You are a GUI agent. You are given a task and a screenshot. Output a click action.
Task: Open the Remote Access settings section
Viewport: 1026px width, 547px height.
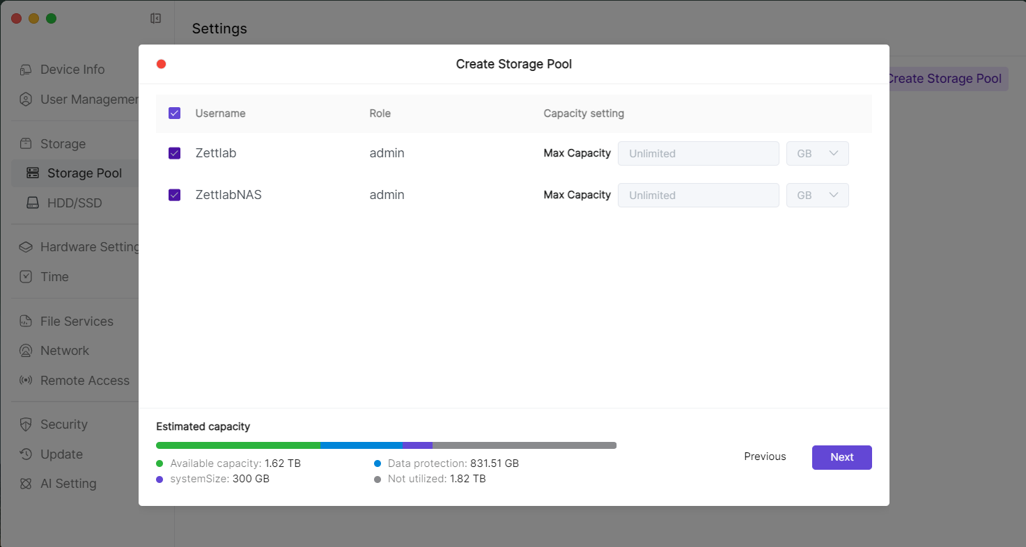pos(84,381)
